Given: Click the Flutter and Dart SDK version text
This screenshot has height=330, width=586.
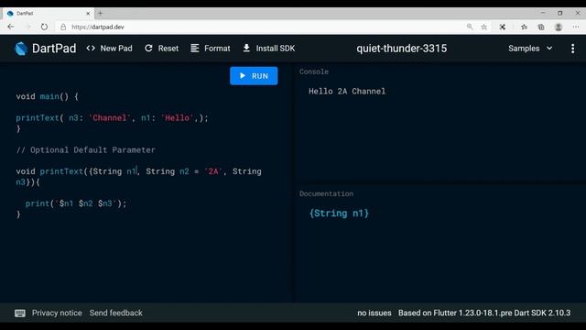Looking at the screenshot, I should 484,313.
